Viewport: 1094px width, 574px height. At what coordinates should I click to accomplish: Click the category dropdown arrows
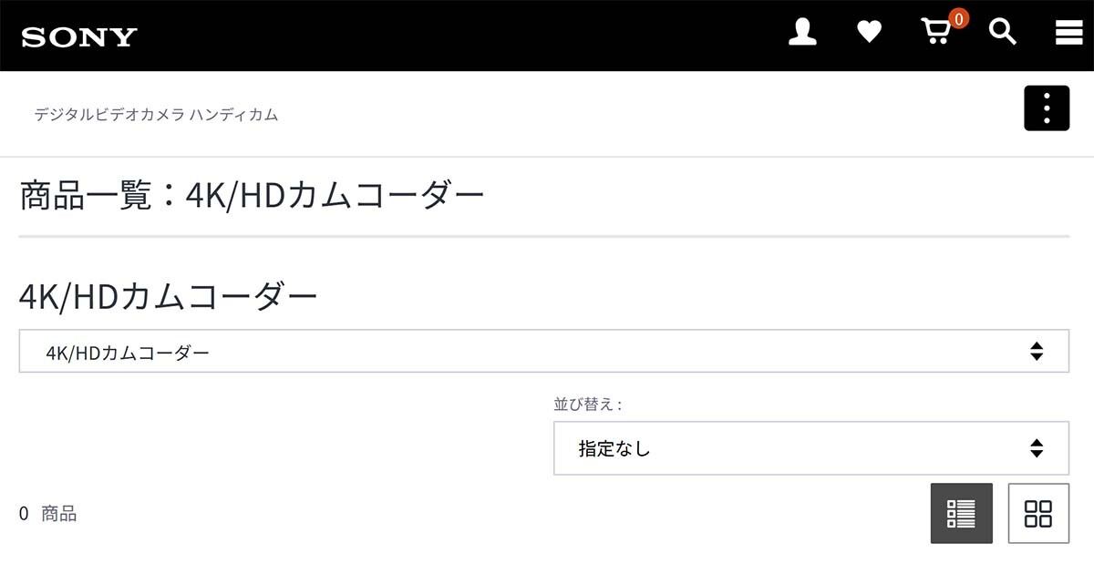[x=1036, y=351]
